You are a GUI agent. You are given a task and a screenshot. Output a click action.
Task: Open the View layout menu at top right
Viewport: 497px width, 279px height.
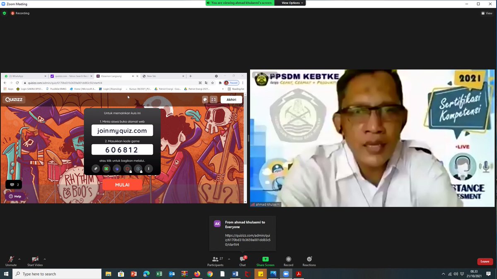487,13
